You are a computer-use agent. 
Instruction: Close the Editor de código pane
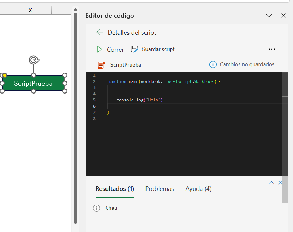click(x=283, y=15)
